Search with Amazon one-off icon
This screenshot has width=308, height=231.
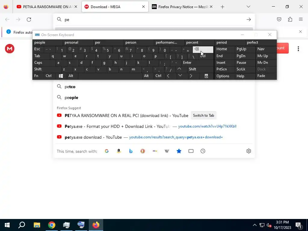(119, 151)
